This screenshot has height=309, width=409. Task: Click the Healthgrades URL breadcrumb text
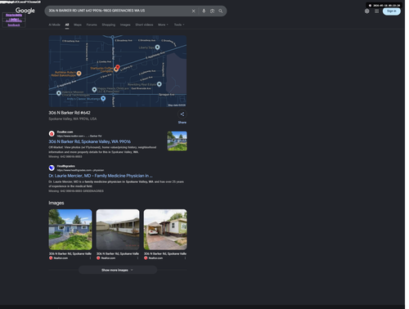pyautogui.click(x=80, y=170)
